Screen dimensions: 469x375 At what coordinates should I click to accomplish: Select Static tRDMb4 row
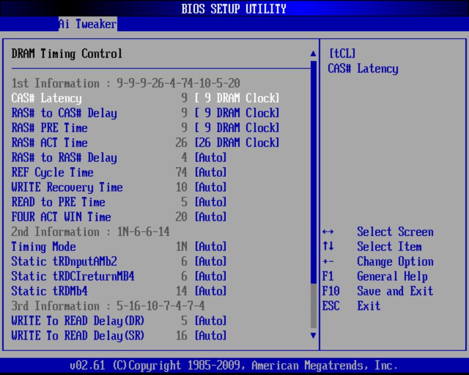point(50,291)
